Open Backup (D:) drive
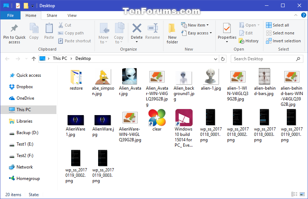Image resolution: width=308 pixels, height=199 pixels. (27, 133)
